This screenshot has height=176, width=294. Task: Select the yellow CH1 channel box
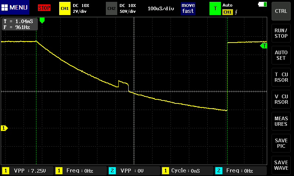[x=65, y=8]
